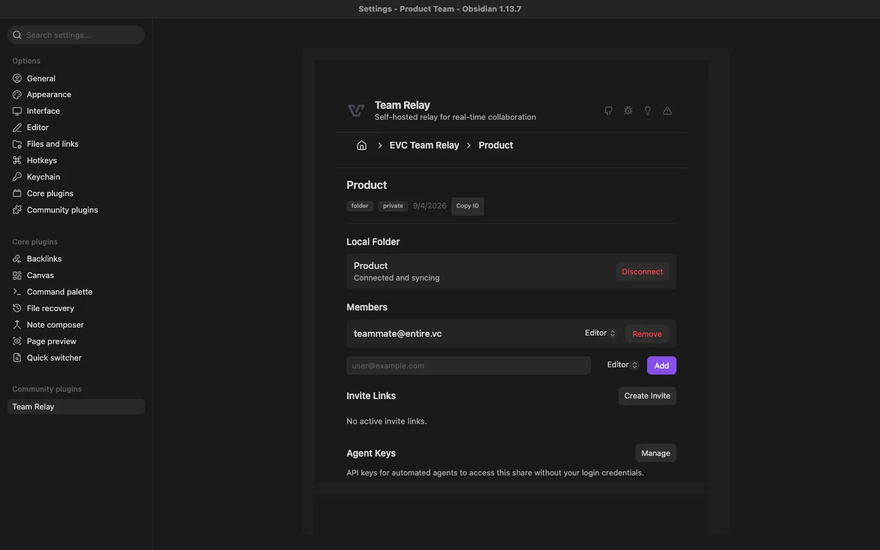The image size is (880, 550).
Task: Open the new member role dropdown
Action: pyautogui.click(x=623, y=365)
